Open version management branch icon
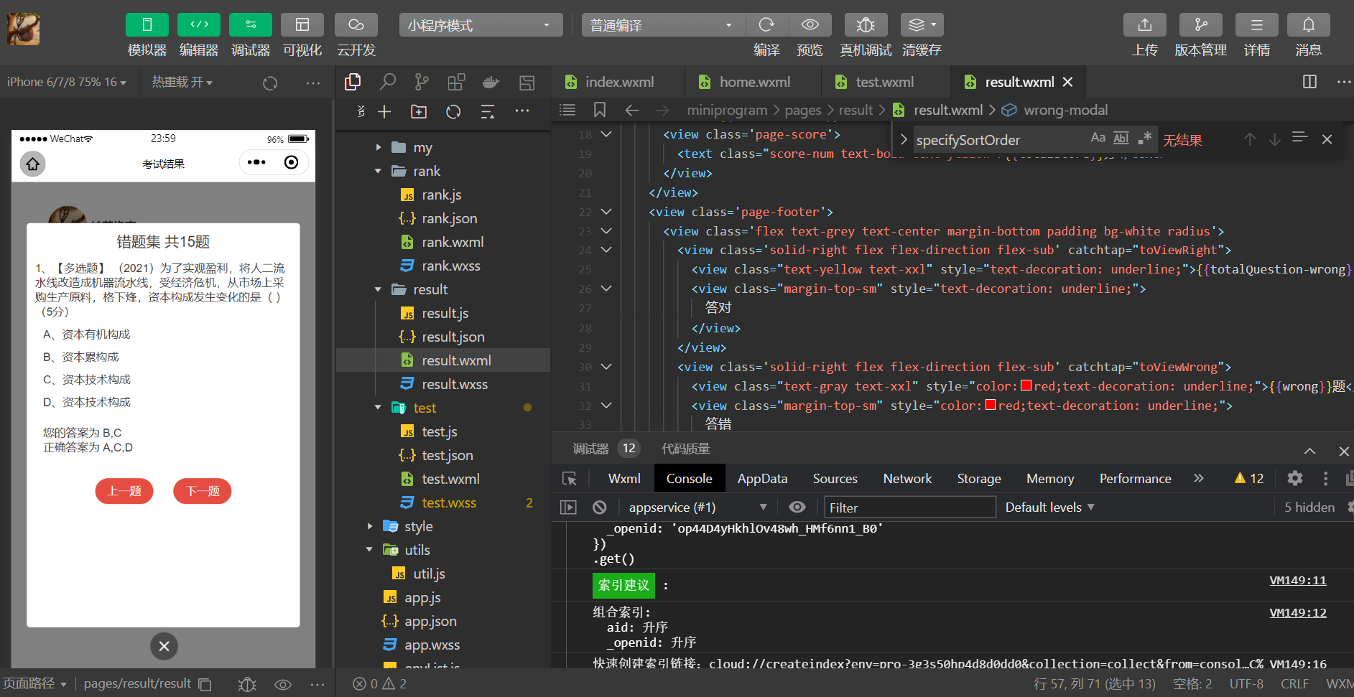Image resolution: width=1354 pixels, height=697 pixels. 1200,25
